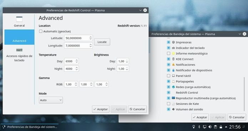
Task: Click the Day temperature spinner arrows
Action: click(x=77, y=61)
